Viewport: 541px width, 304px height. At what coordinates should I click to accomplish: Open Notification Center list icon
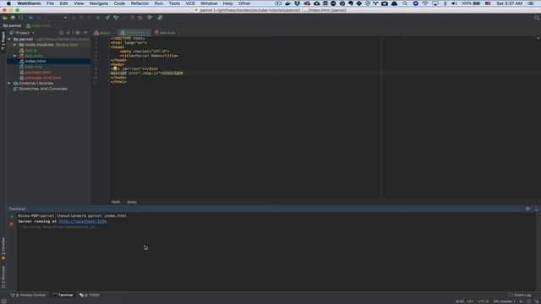tap(531, 3)
